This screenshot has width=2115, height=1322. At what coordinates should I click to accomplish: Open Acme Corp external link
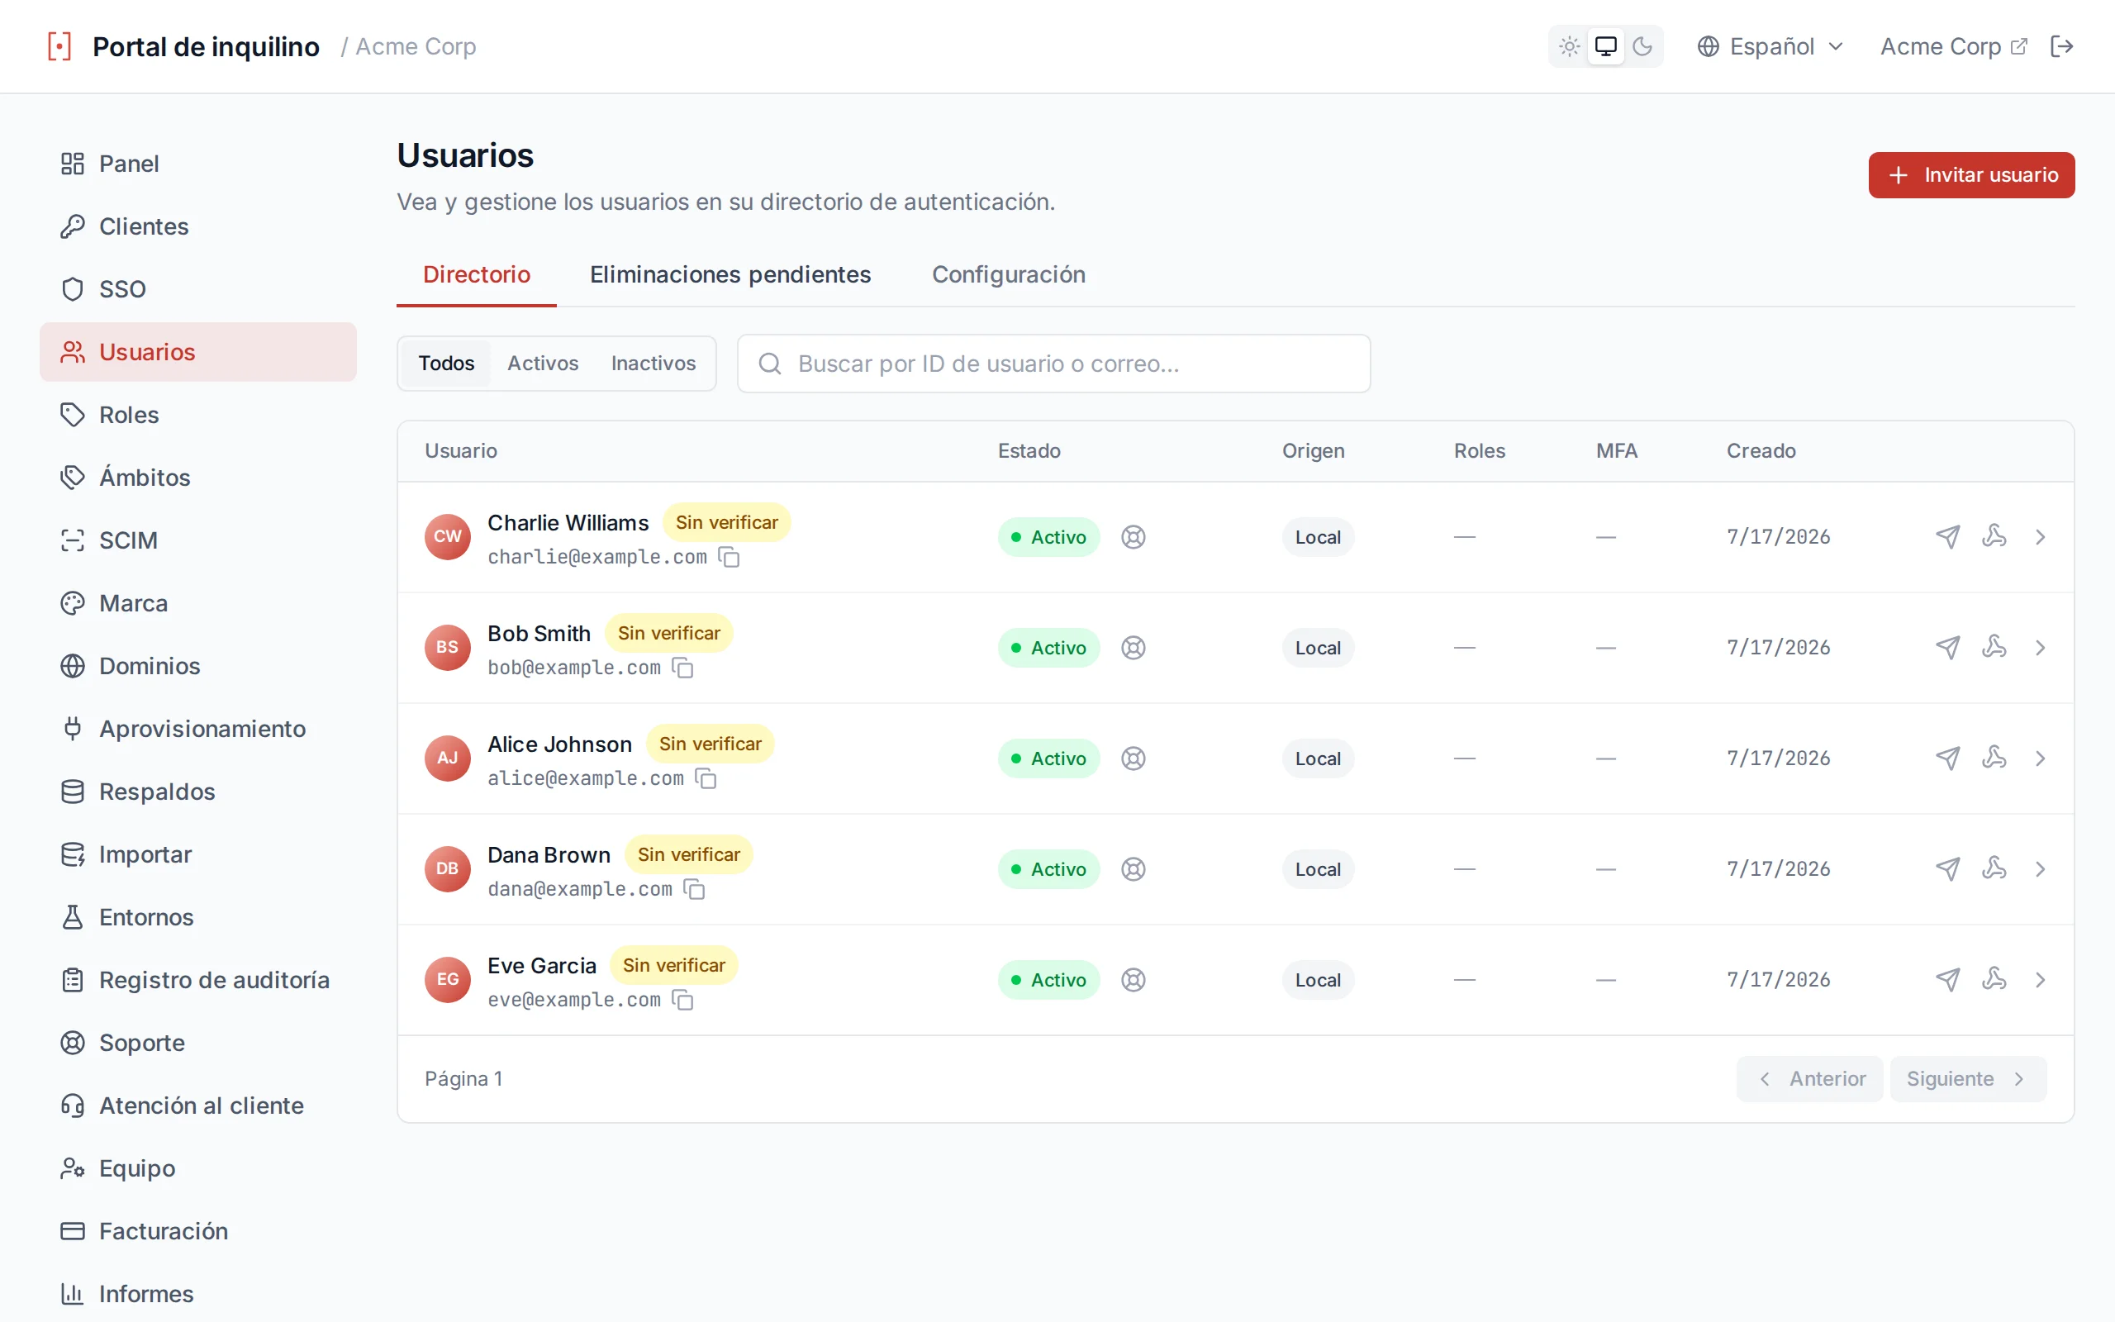coord(1952,46)
